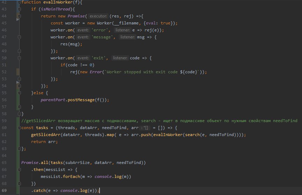Image resolution: width=302 pixels, height=195 pixels.
Task: Click 'console' on line 69
Action: (x=69, y=190)
